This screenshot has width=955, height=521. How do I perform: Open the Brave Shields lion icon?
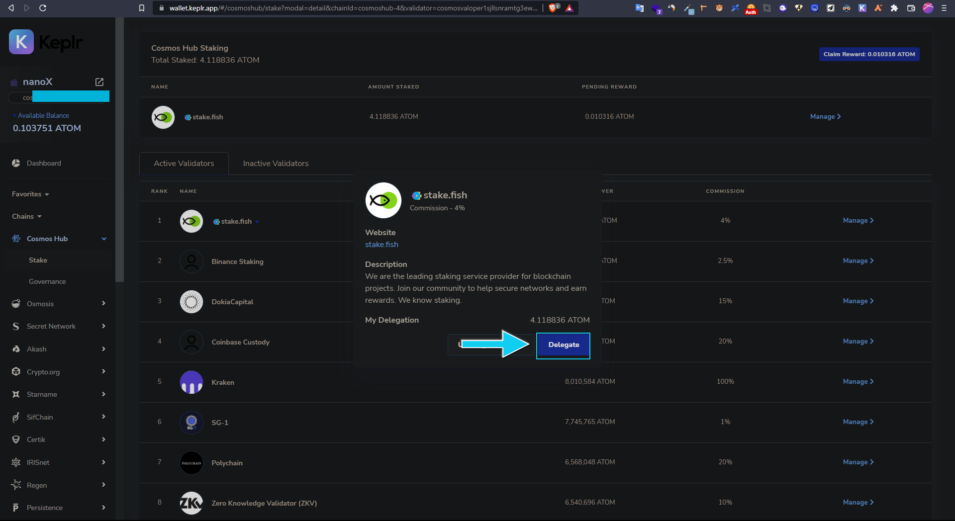click(554, 8)
